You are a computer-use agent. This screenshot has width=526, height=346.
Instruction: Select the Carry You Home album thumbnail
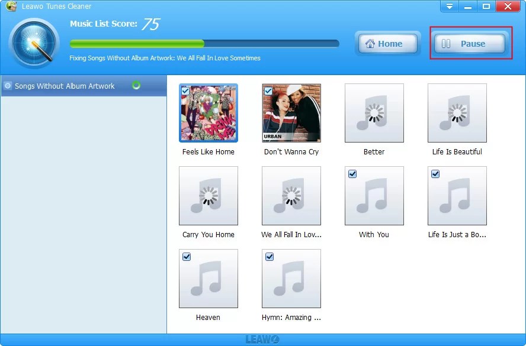208,196
